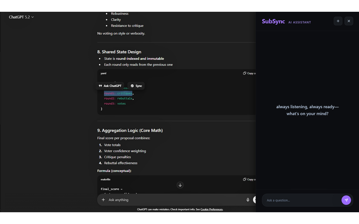This screenshot has width=359, height=224.
Task: Close the SubSync assistant panel
Action: 349,21
